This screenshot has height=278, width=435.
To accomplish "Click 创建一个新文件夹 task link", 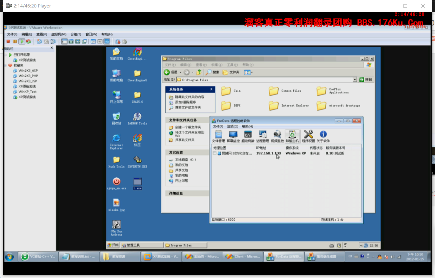I will [x=188, y=127].
